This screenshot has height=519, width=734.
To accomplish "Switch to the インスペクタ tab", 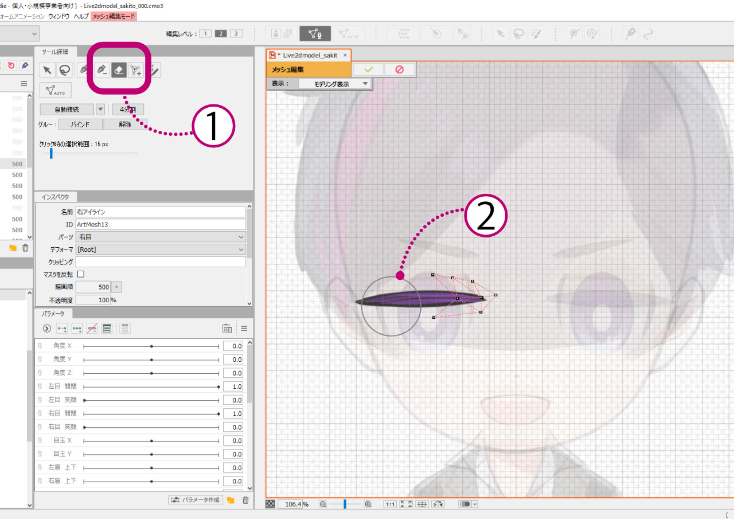I will (x=56, y=197).
